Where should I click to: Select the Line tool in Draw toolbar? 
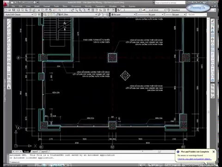pyautogui.click(x=9, y=21)
